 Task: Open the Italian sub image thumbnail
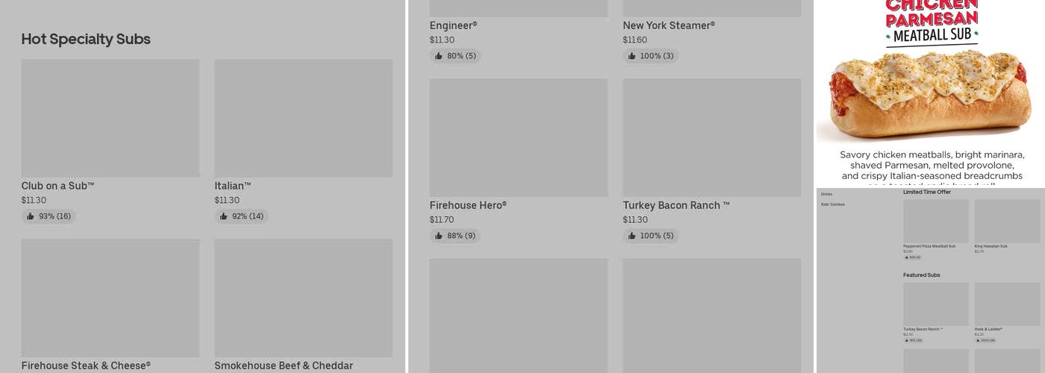point(304,118)
